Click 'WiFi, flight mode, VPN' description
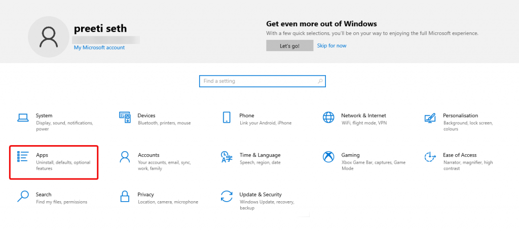Viewport: 519px width, 232px height. tap(364, 123)
